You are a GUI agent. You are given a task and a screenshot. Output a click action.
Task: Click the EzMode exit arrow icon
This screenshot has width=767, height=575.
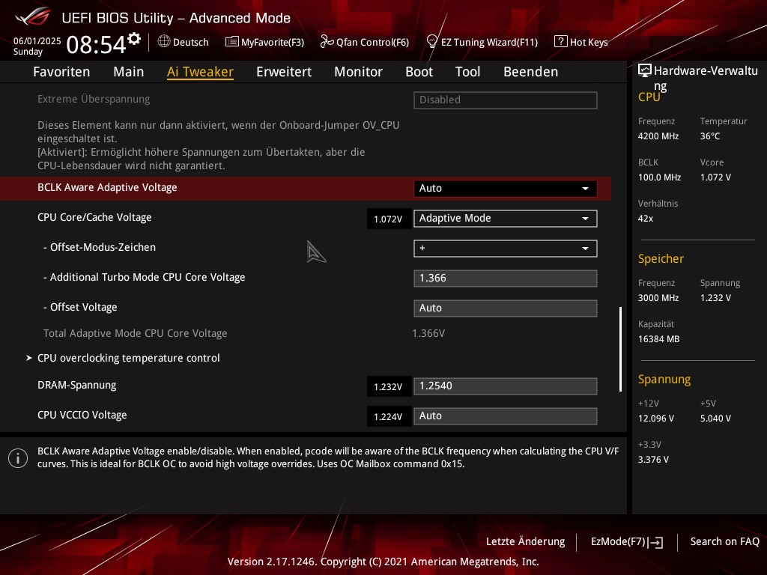pyautogui.click(x=657, y=542)
